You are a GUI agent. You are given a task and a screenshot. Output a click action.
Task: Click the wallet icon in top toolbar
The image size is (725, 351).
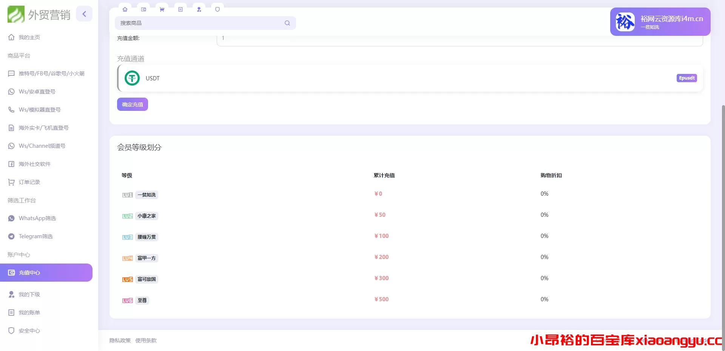point(143,9)
